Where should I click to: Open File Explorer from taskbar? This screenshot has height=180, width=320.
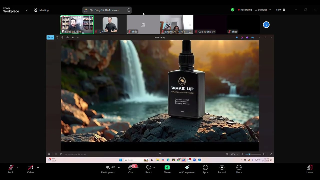tap(157, 160)
